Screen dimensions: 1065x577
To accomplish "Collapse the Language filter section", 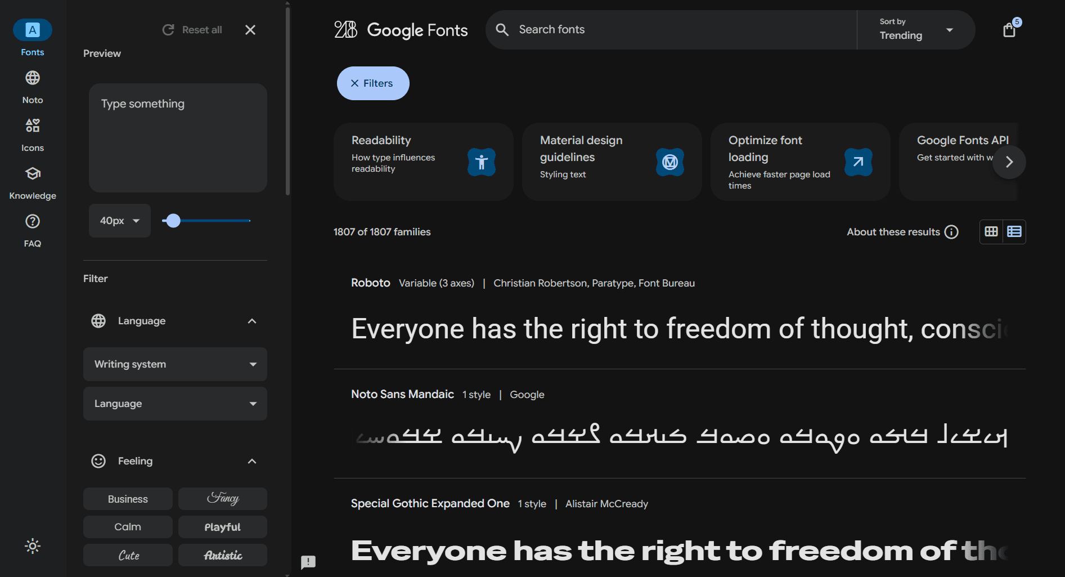I will pos(252,321).
